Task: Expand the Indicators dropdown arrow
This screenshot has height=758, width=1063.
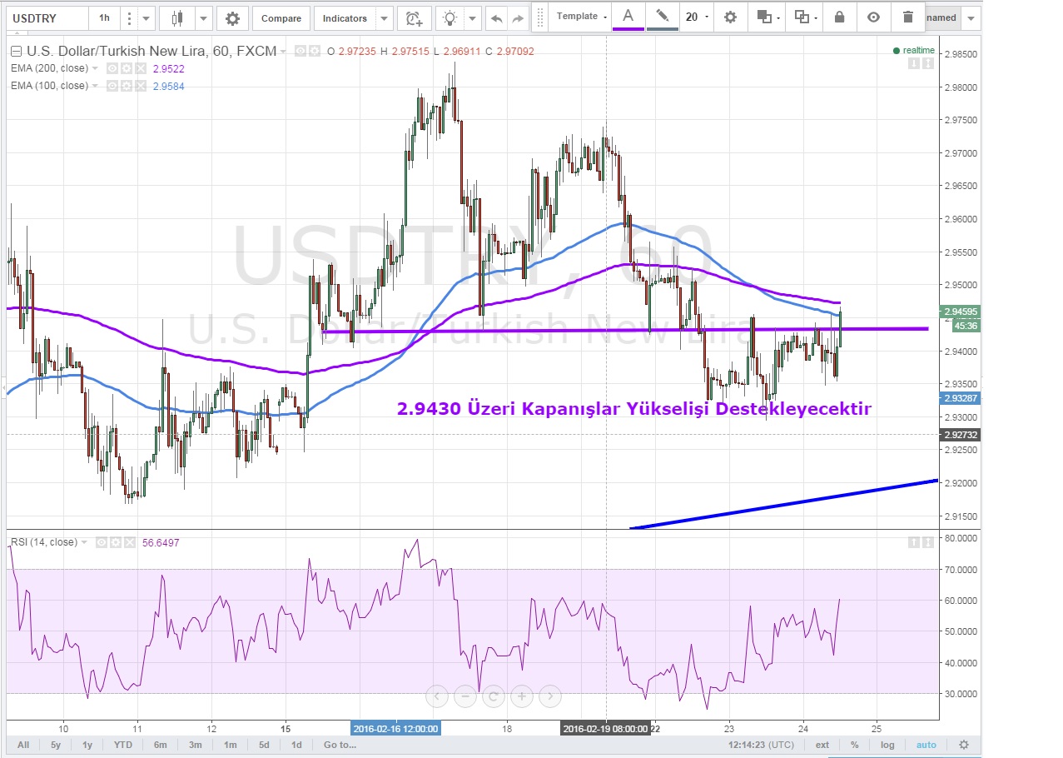Action: 384,18
